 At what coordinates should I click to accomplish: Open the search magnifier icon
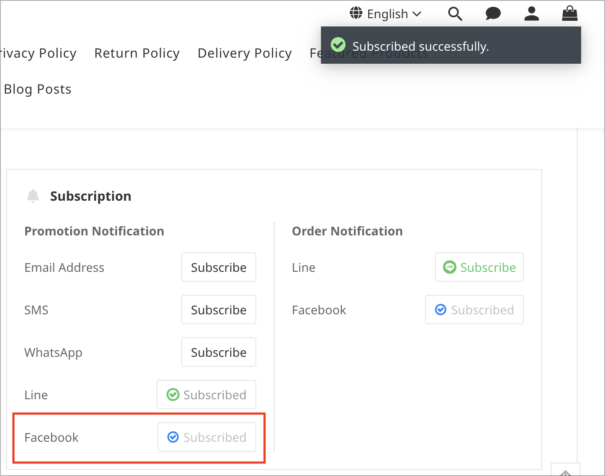click(455, 14)
